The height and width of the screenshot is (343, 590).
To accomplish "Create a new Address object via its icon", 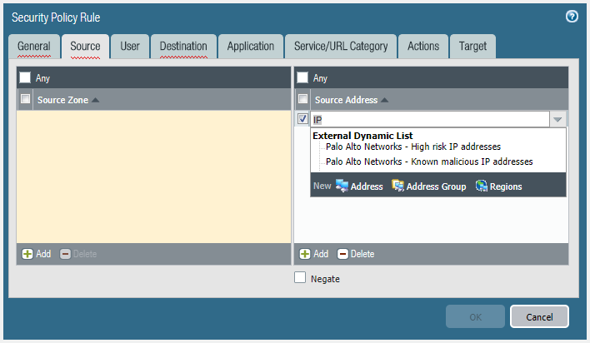I will [342, 186].
